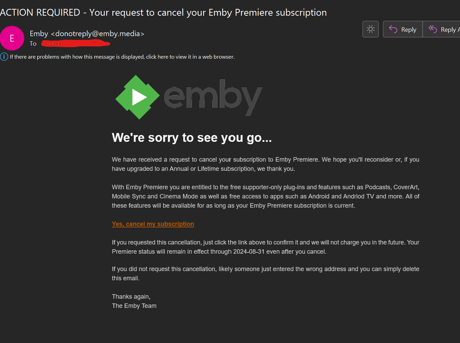Click the curved arrow icon on Reply
Viewport: 460px width, 343px height.
393,29
